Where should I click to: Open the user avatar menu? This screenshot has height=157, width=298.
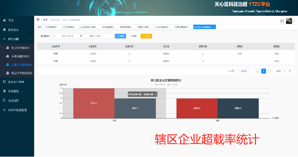click(x=289, y=21)
